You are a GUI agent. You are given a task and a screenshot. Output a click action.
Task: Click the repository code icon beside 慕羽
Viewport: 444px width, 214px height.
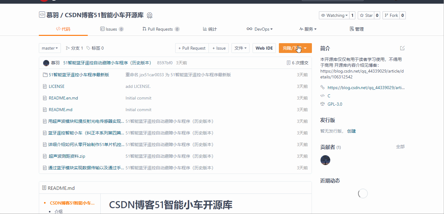pyautogui.click(x=42, y=15)
